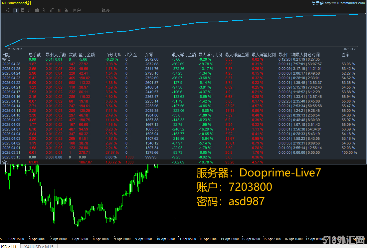Click the 55.97 % win rate cell
This screenshot has width=367, height=248.
[348, 120]
